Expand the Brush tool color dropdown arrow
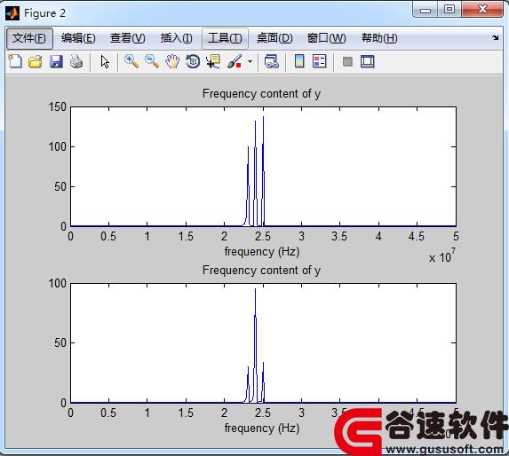 coord(250,61)
